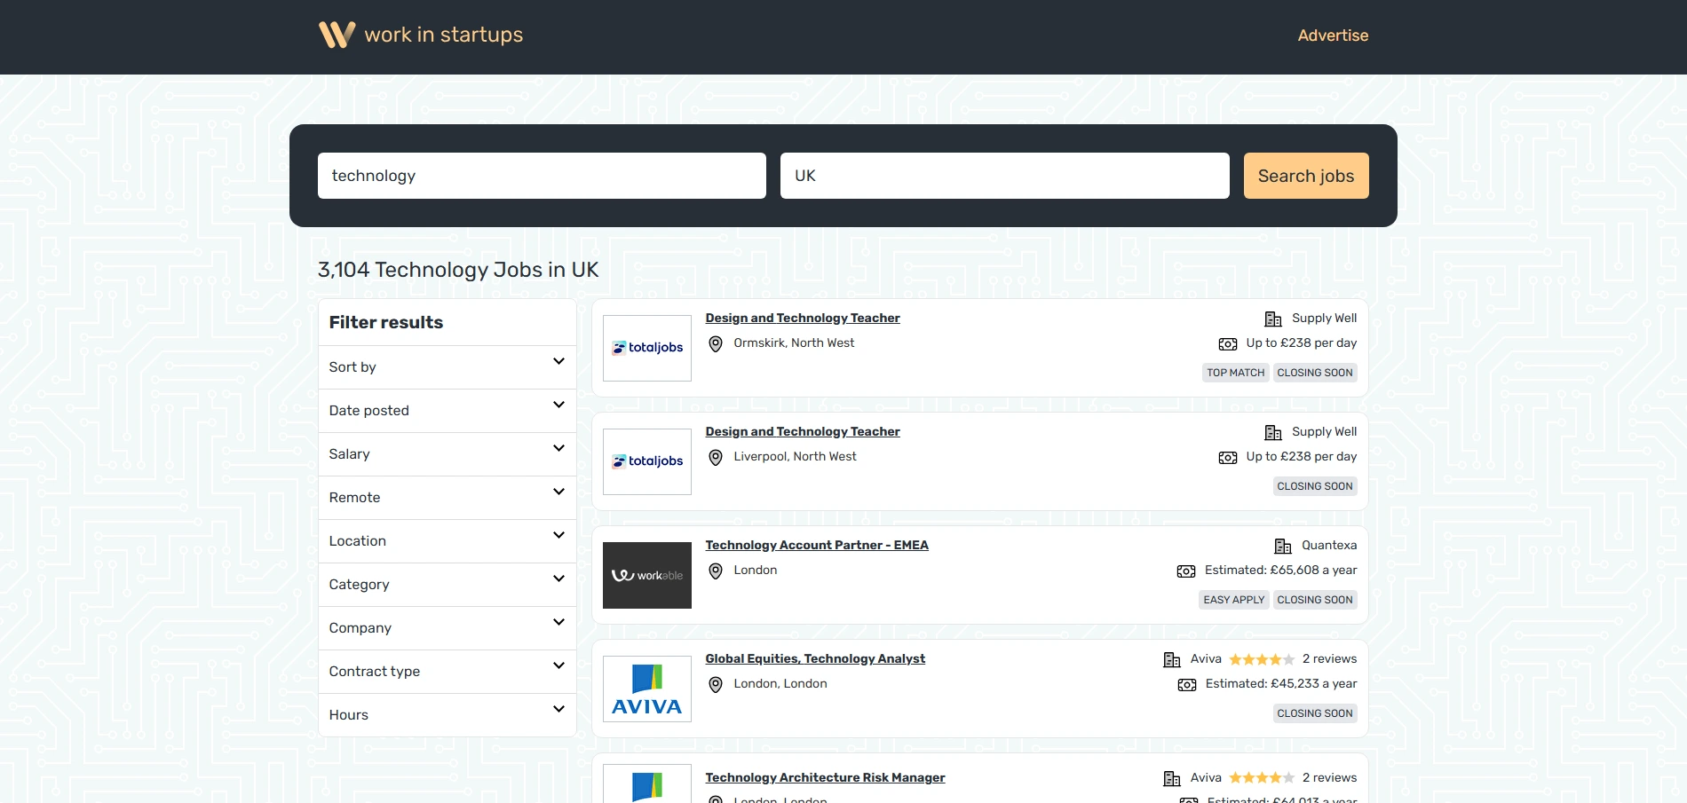Click star rating in Global Equities Aviva job
This screenshot has height=803, width=1687.
point(1262,659)
